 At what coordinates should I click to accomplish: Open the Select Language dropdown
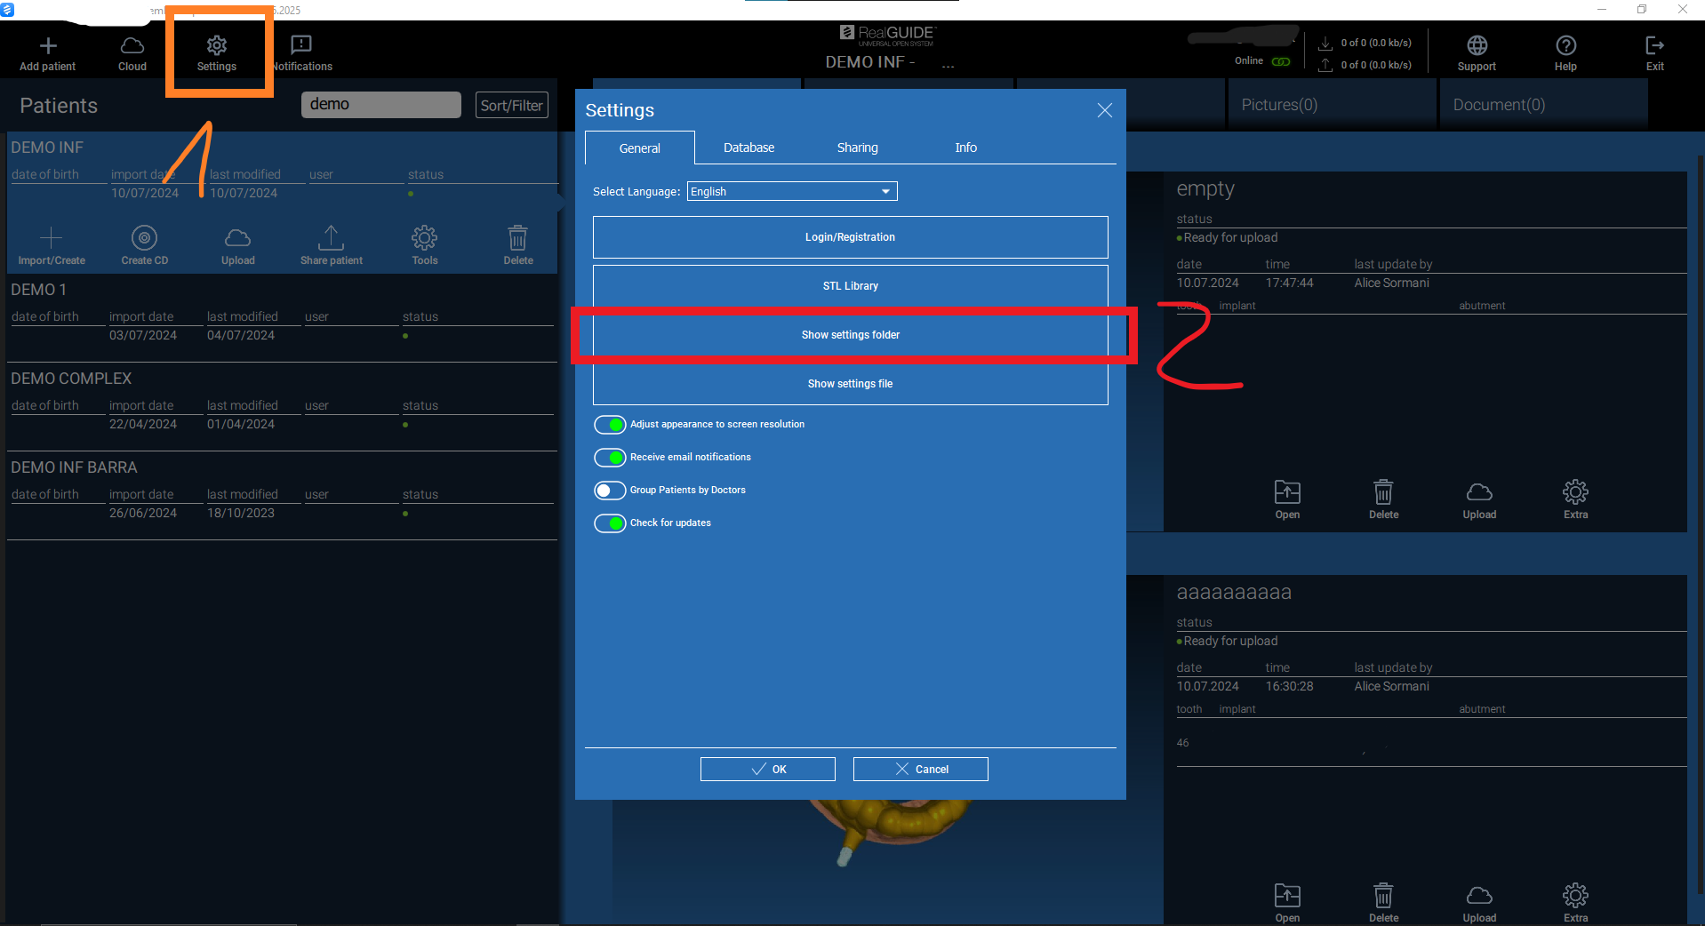pos(791,192)
